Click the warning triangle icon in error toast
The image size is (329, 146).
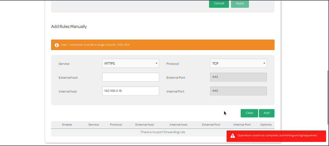pos(233,135)
